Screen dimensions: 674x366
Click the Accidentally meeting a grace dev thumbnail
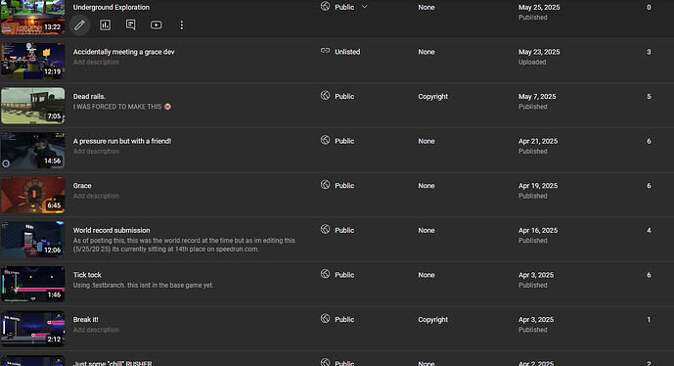33,61
